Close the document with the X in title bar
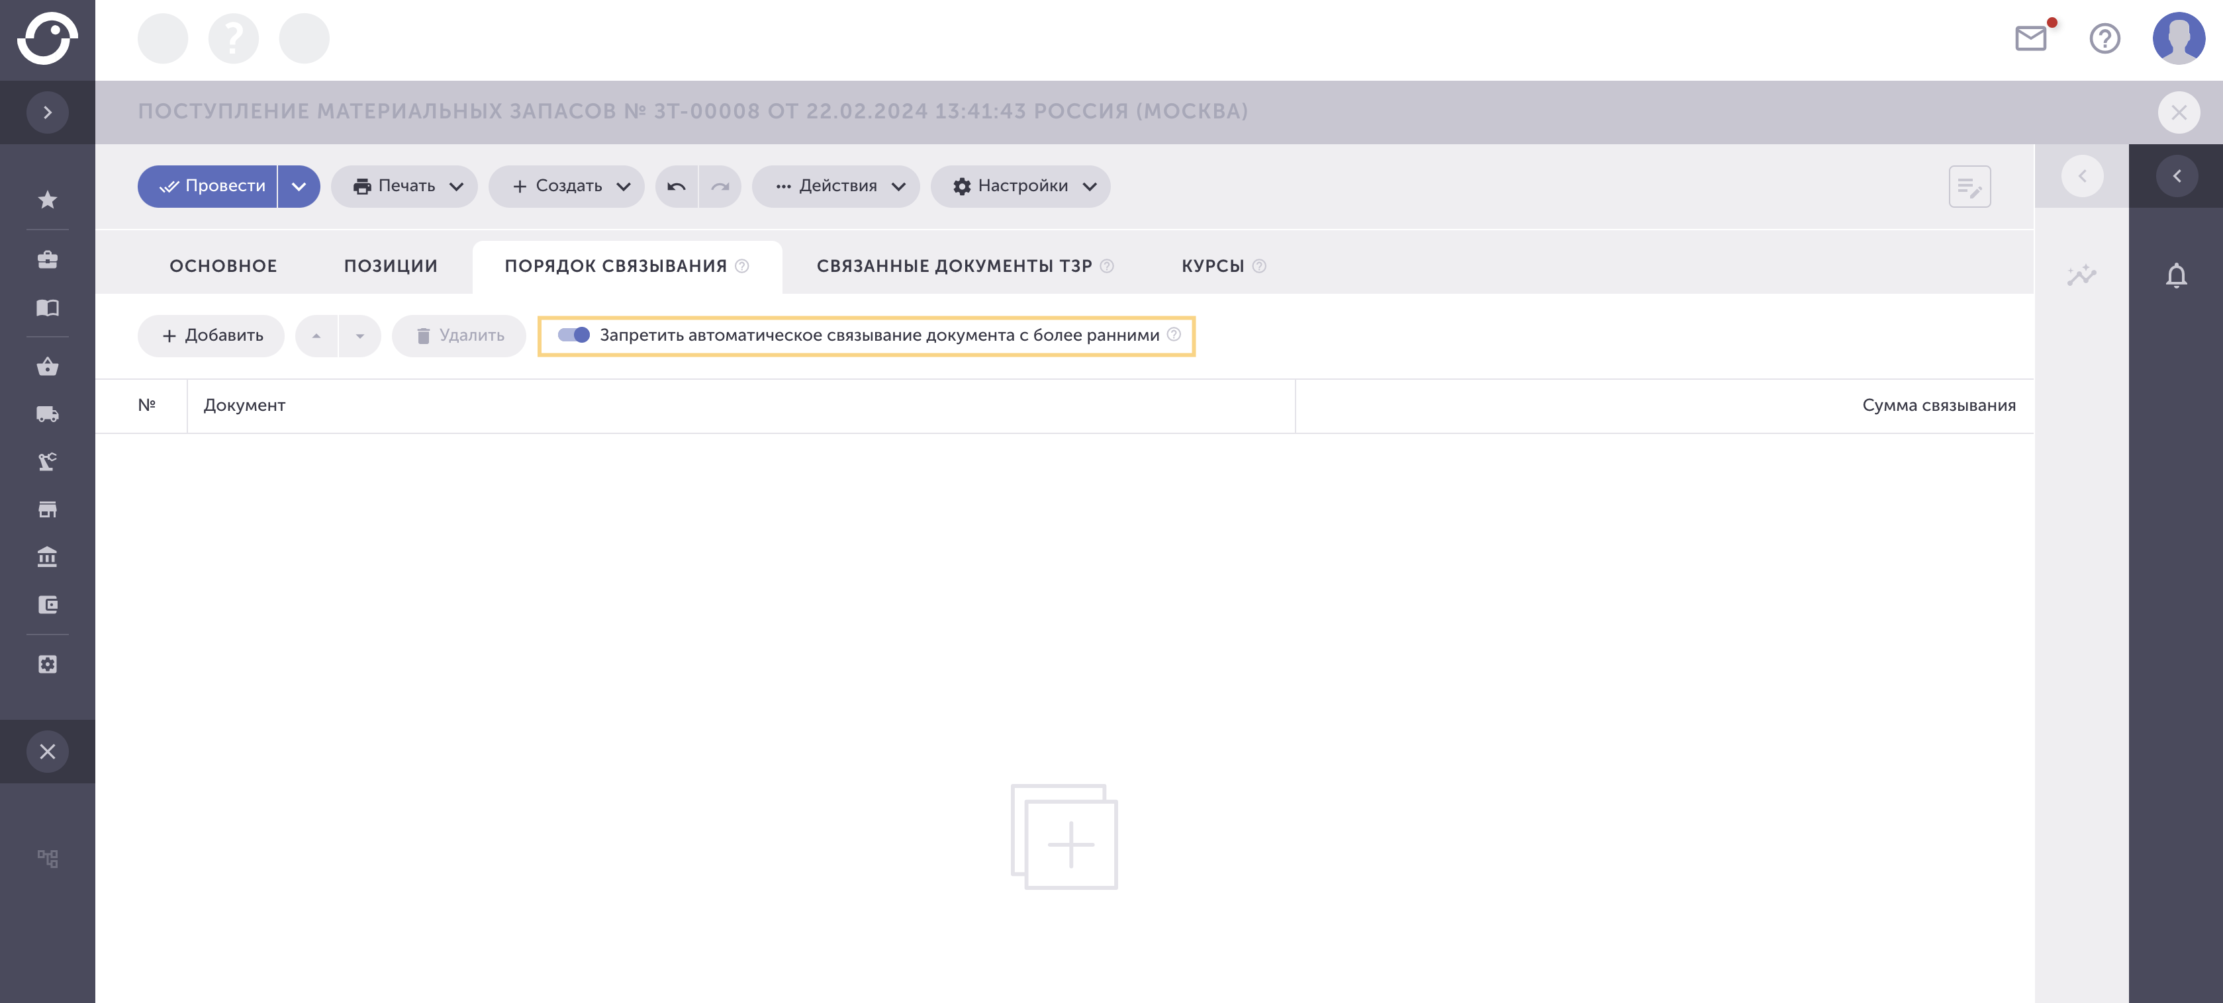Screen dimensions: 2223x1003 point(2178,112)
